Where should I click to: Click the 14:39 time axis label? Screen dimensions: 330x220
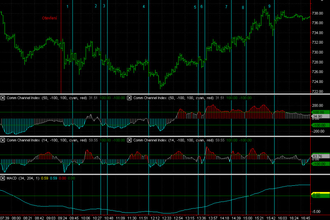point(236,218)
